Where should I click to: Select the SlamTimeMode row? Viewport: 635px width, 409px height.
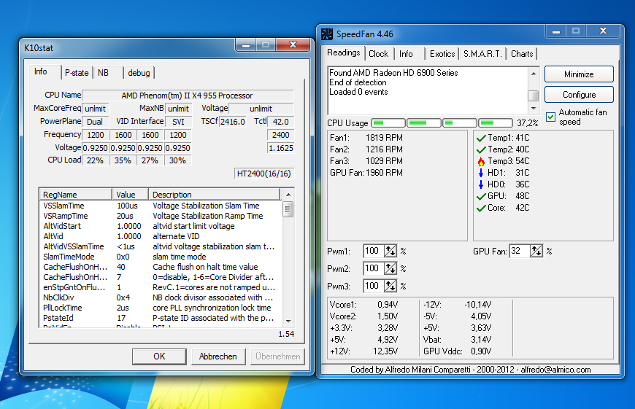[x=161, y=257]
